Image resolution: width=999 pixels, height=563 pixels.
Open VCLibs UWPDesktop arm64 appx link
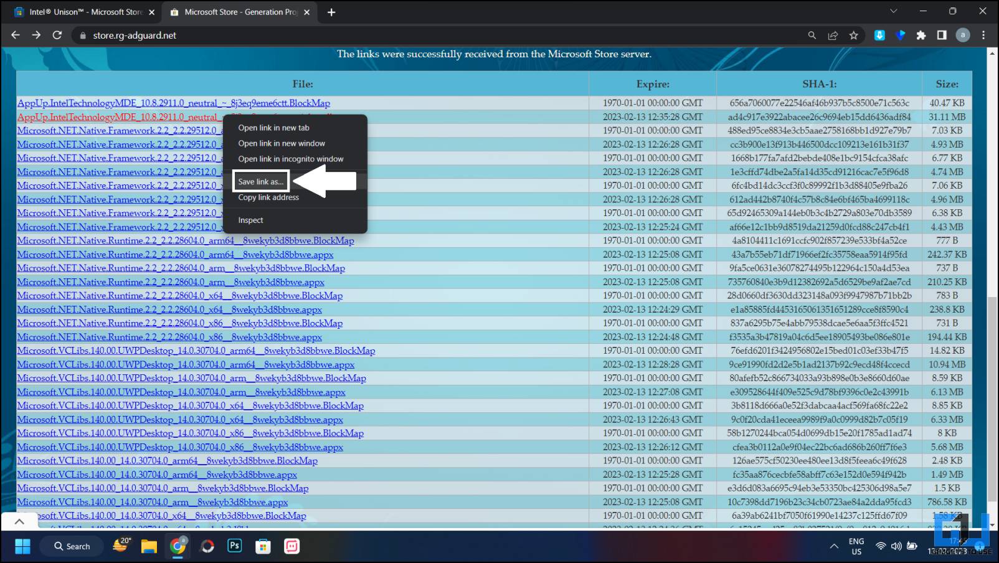[186, 364]
